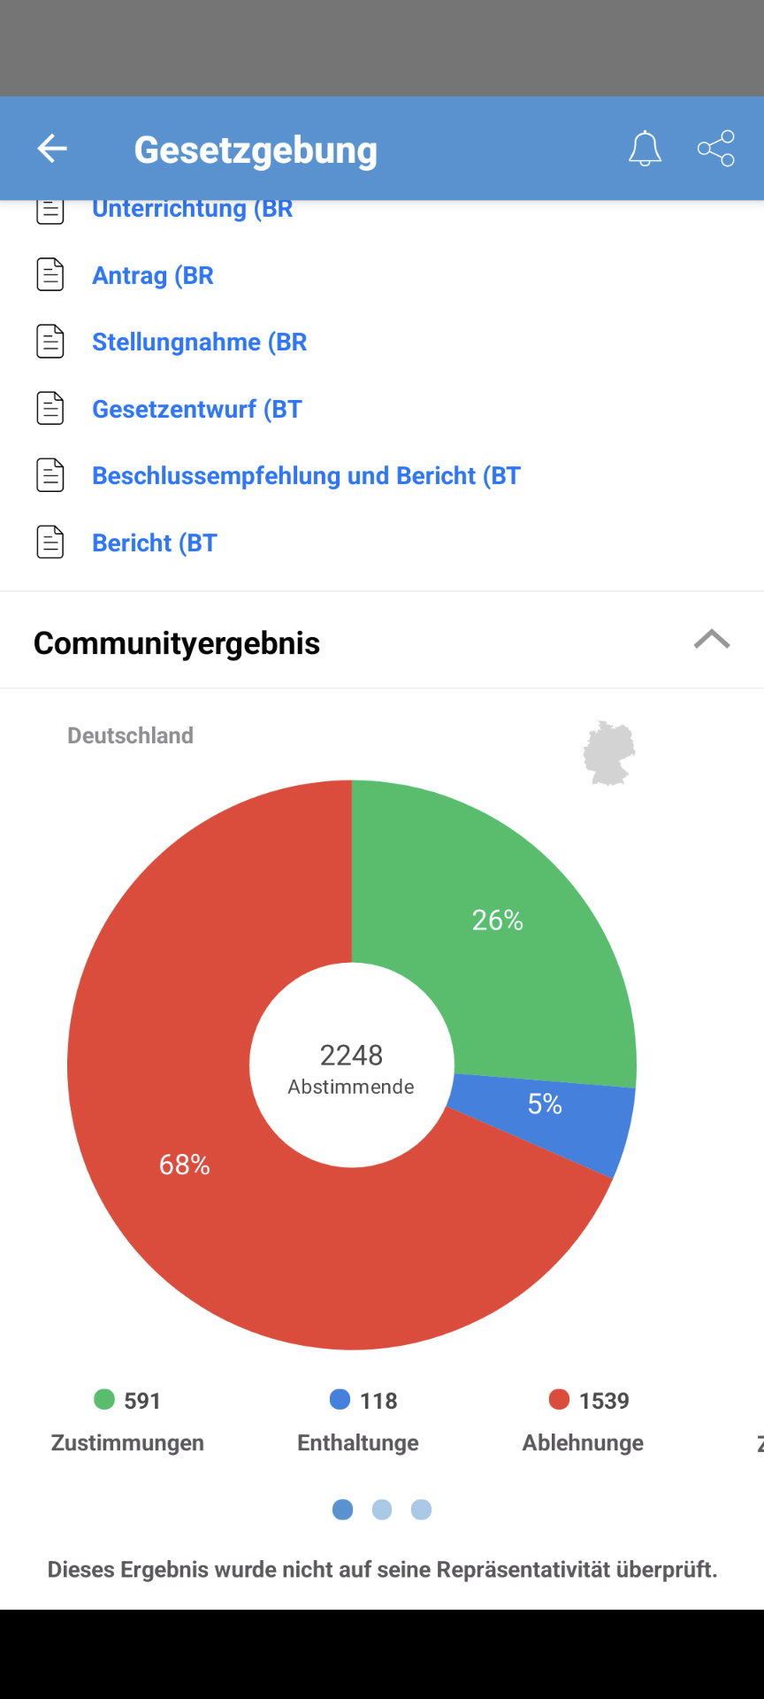Tap the back arrow icon
The image size is (764, 1699).
(52, 149)
